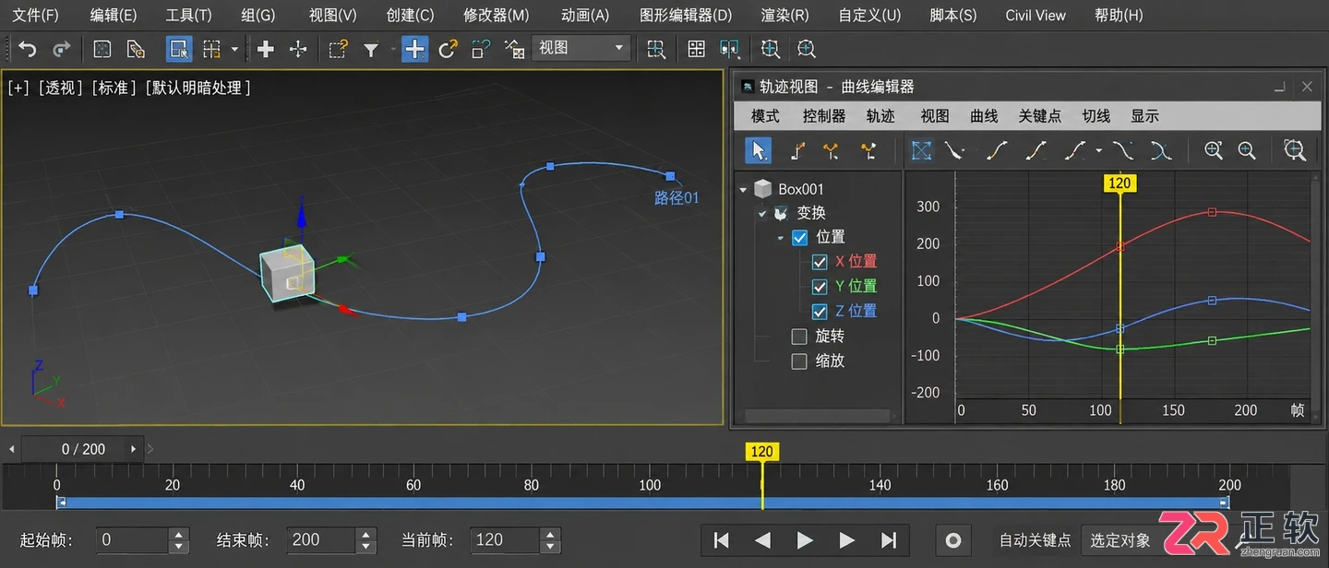Open the selection region flyout arrow
The height and width of the screenshot is (568, 1329).
coord(234,49)
